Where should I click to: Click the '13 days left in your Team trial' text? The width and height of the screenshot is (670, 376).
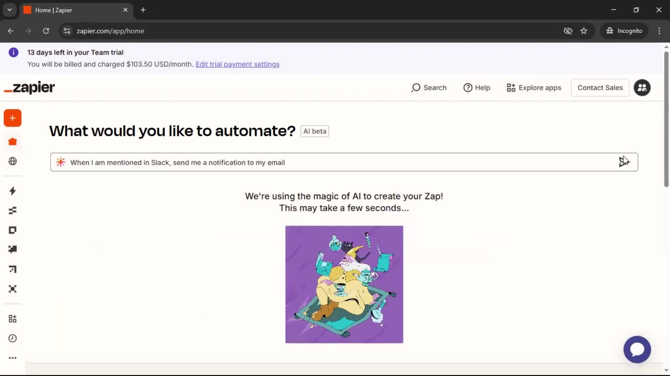75,53
